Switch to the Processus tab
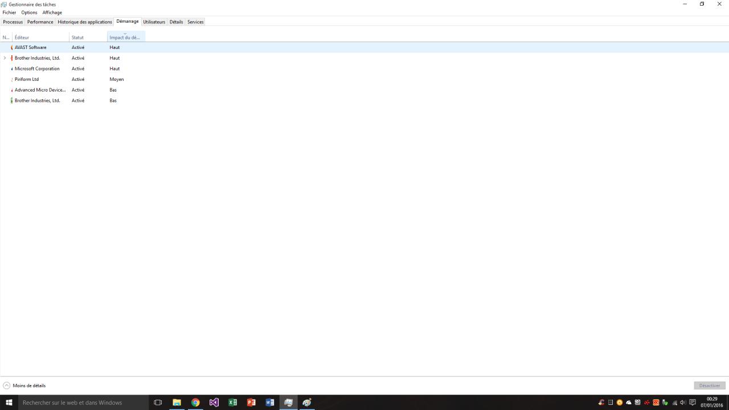 pos(13,22)
